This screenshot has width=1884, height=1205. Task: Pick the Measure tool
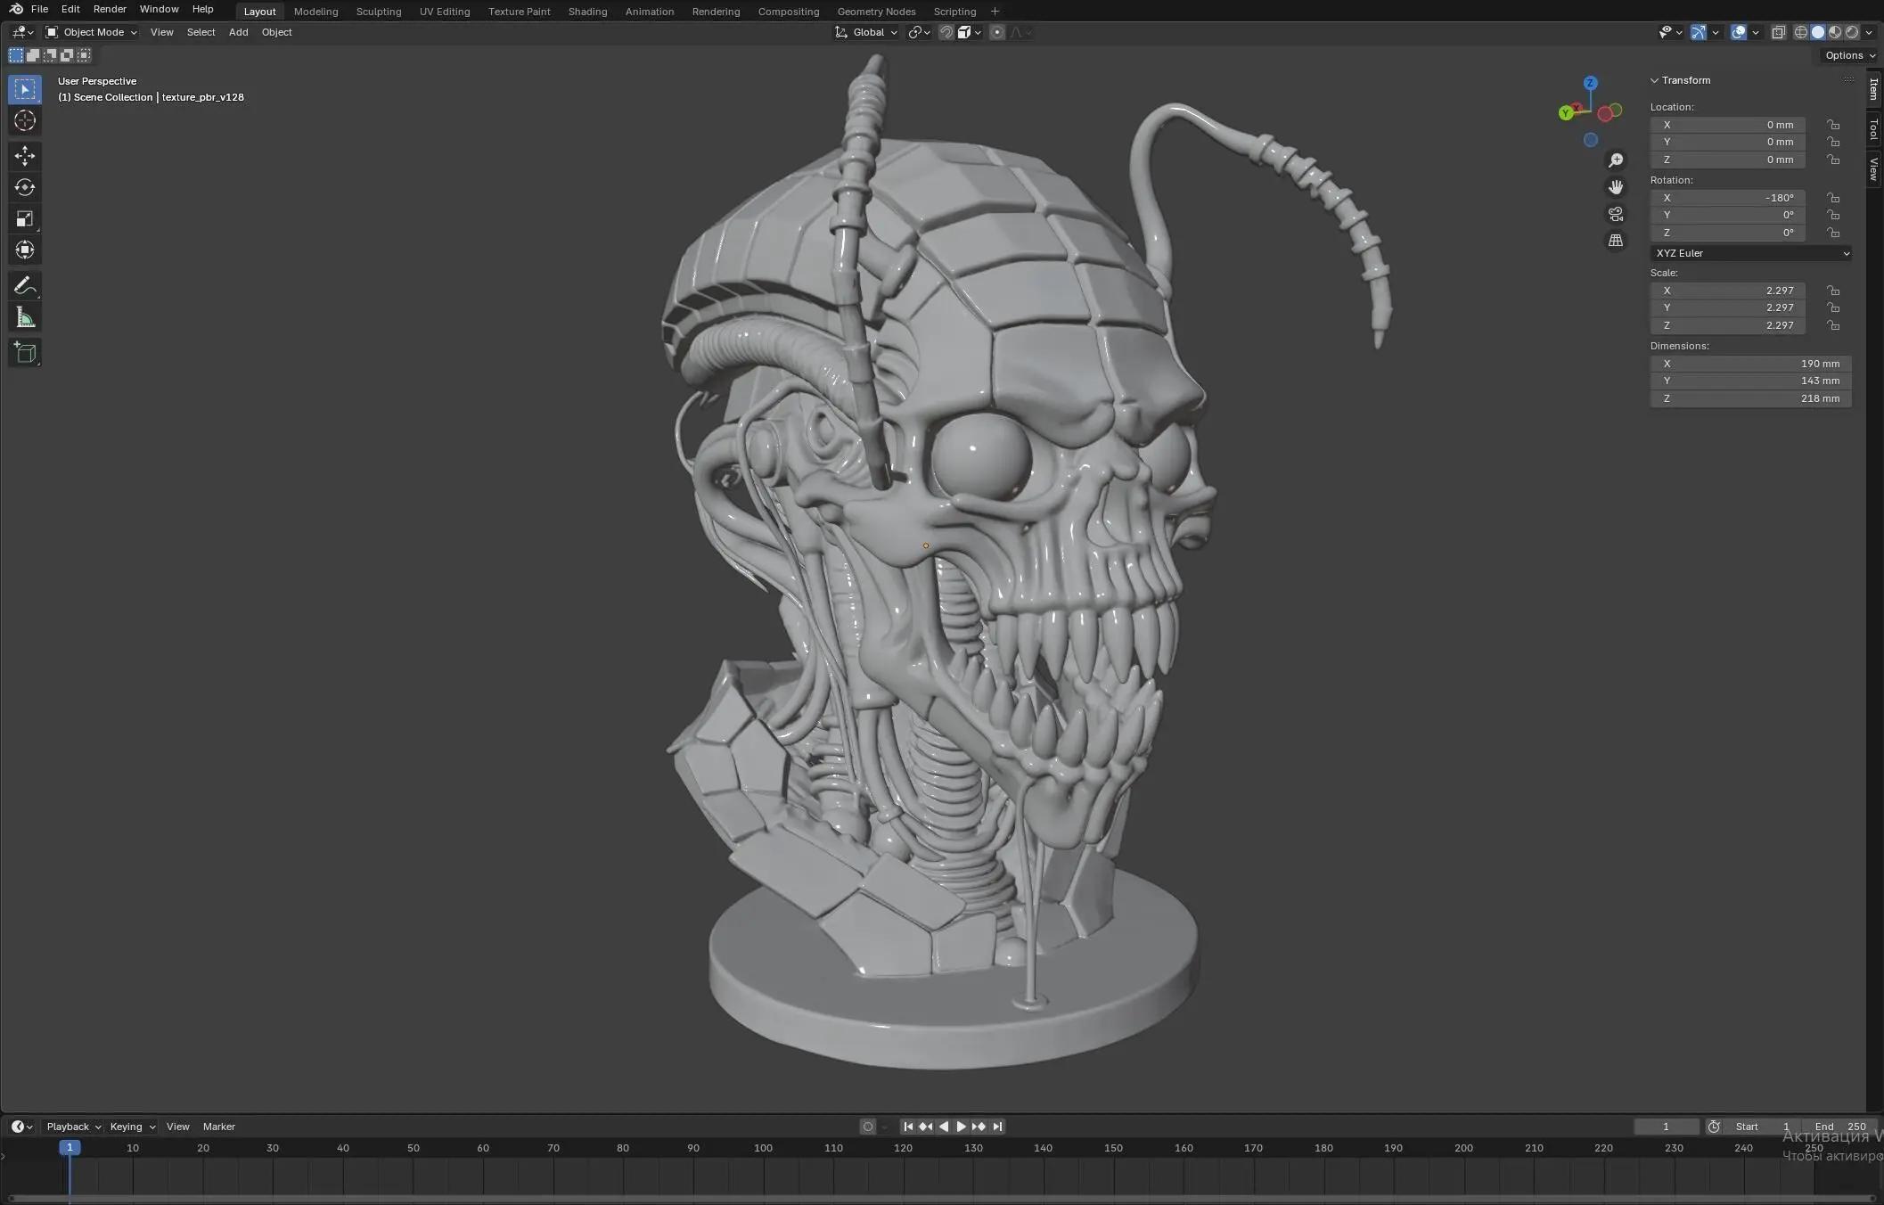(25, 317)
